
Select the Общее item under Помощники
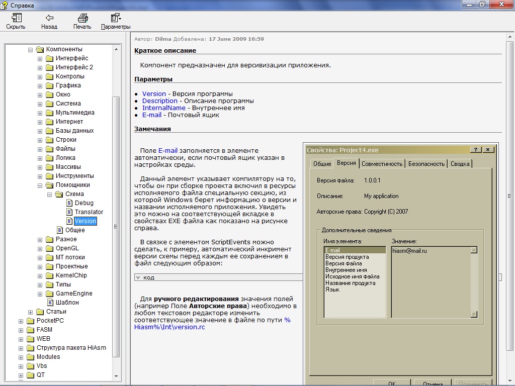point(75,230)
